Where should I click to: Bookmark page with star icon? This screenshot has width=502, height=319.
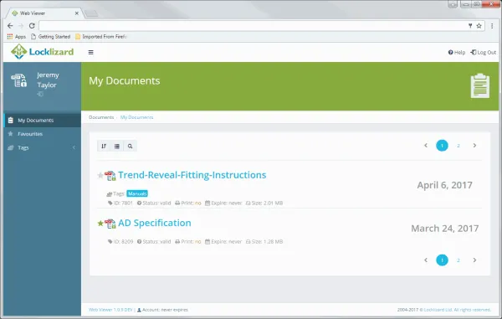click(479, 26)
